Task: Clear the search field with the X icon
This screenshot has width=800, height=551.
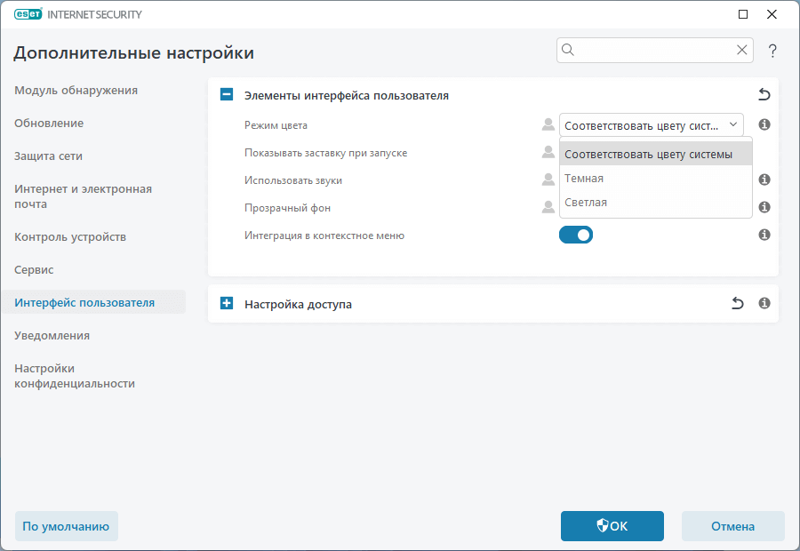Action: click(742, 51)
